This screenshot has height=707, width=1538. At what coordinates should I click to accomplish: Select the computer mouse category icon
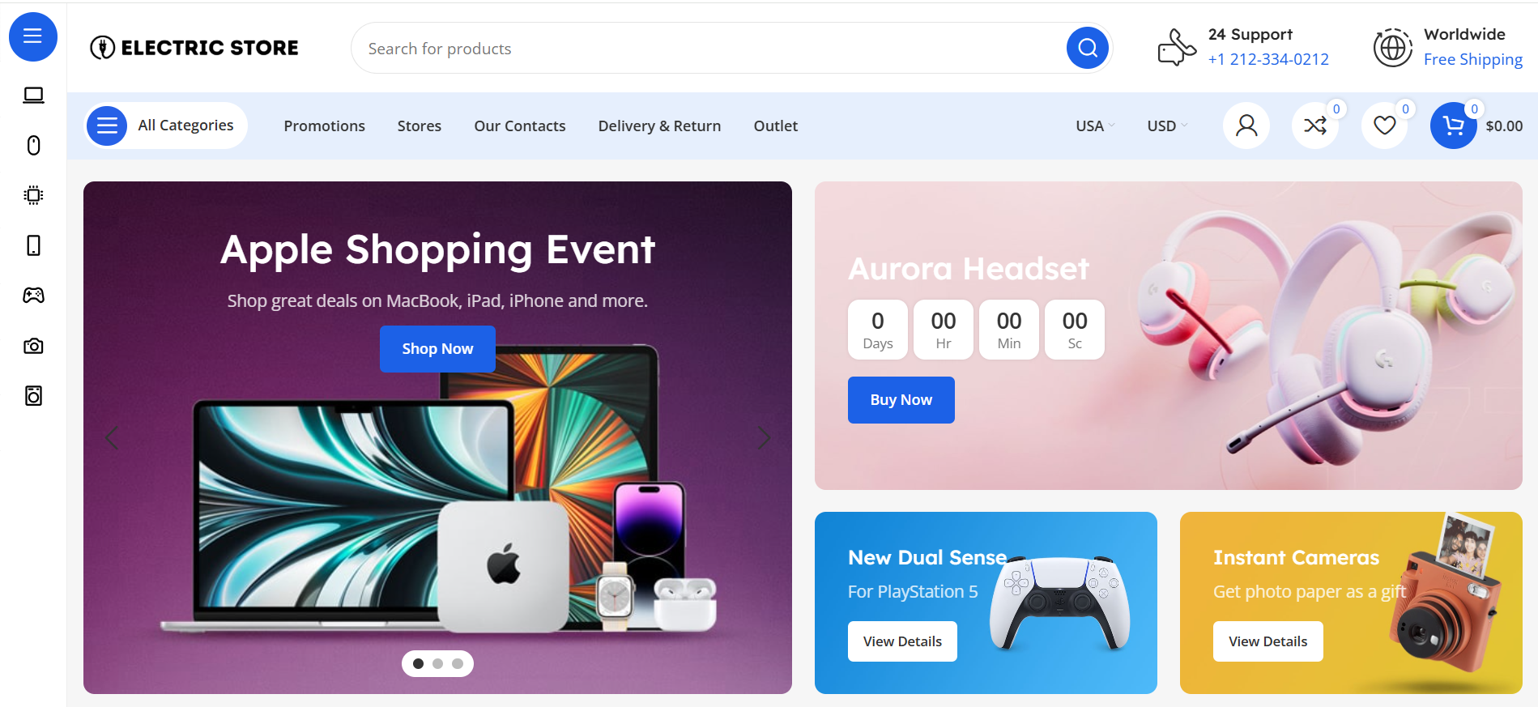click(x=33, y=145)
